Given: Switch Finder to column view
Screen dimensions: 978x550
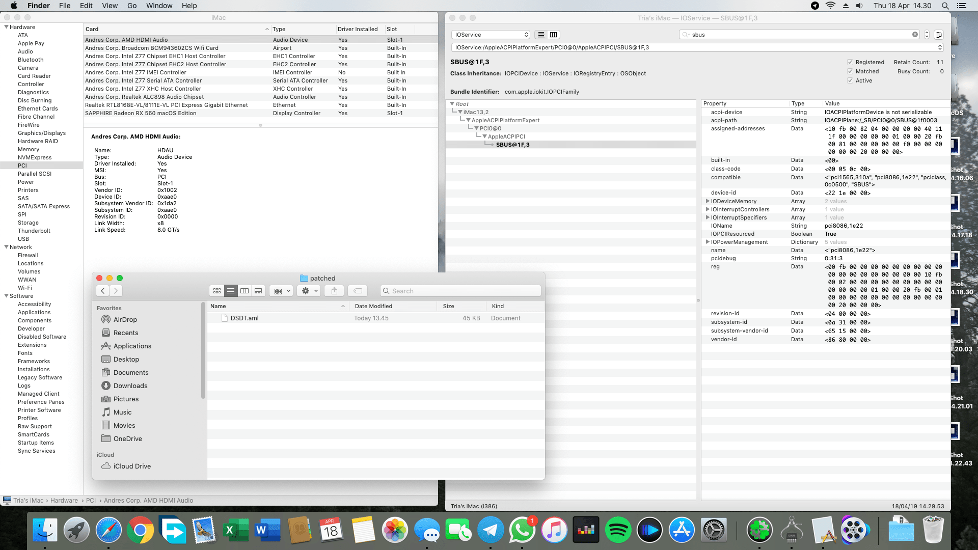Looking at the screenshot, I should [244, 291].
